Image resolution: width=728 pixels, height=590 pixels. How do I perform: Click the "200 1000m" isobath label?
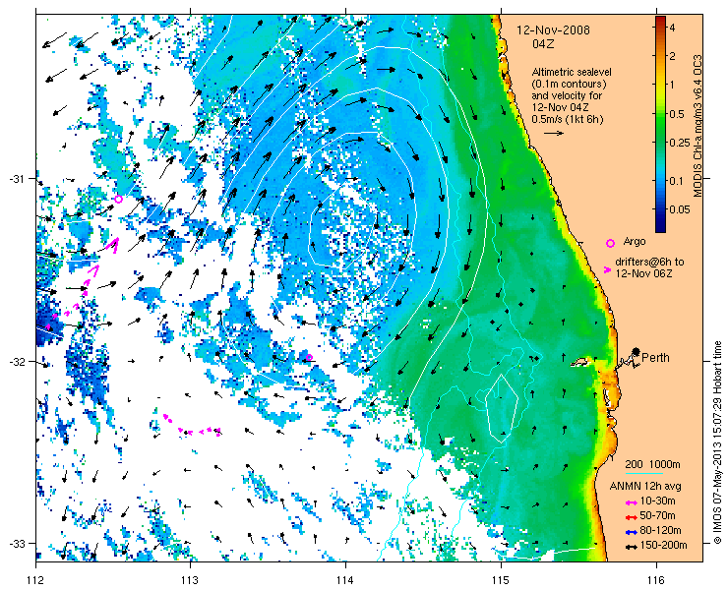652,465
